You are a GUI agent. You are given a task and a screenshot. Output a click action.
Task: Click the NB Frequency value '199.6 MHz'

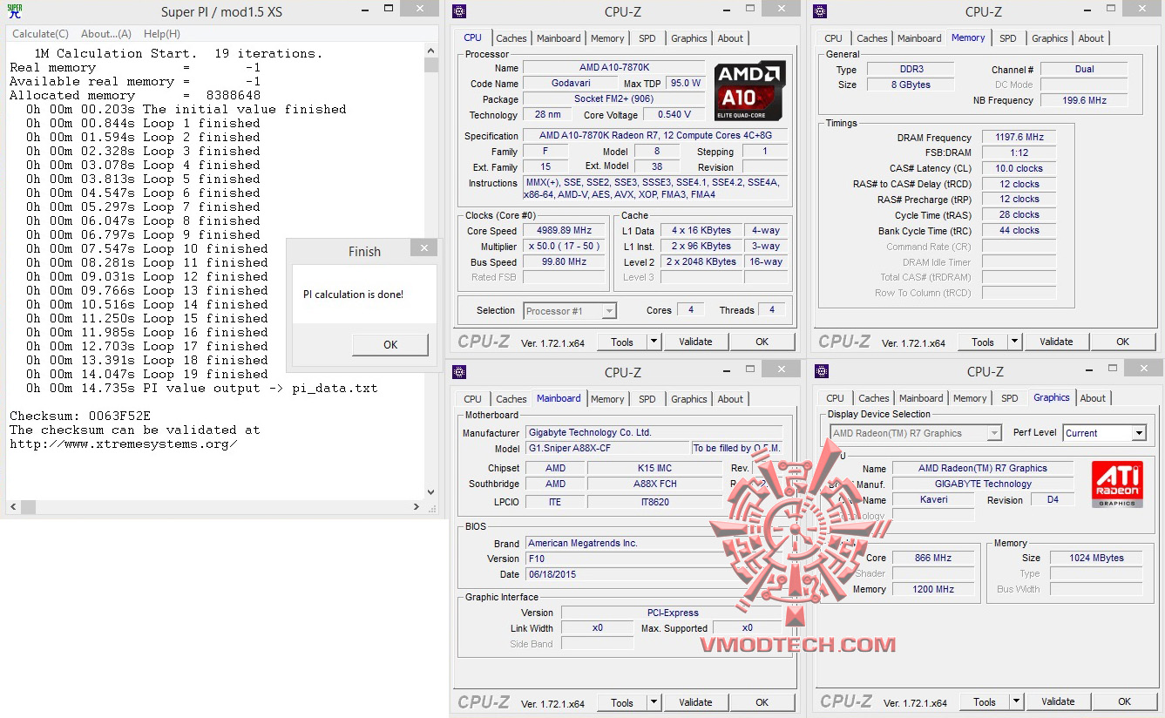click(1084, 100)
